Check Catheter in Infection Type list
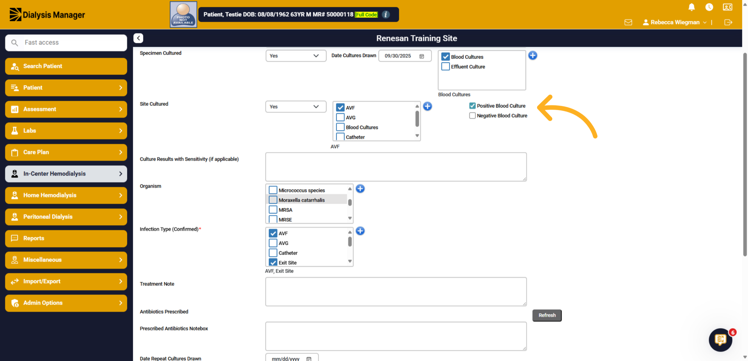Image resolution: width=748 pixels, height=361 pixels. click(273, 253)
